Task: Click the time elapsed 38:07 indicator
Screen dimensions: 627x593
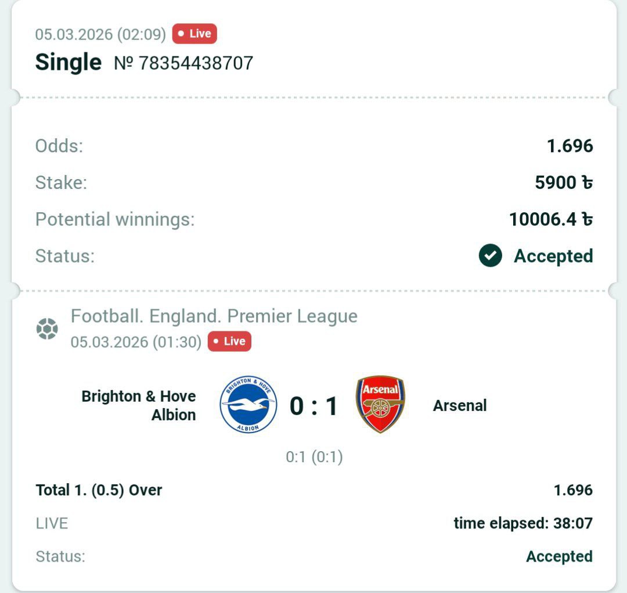Action: tap(523, 523)
